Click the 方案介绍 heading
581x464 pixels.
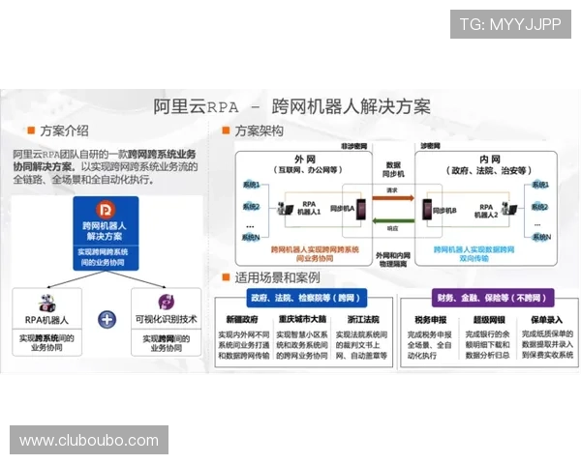64,130
